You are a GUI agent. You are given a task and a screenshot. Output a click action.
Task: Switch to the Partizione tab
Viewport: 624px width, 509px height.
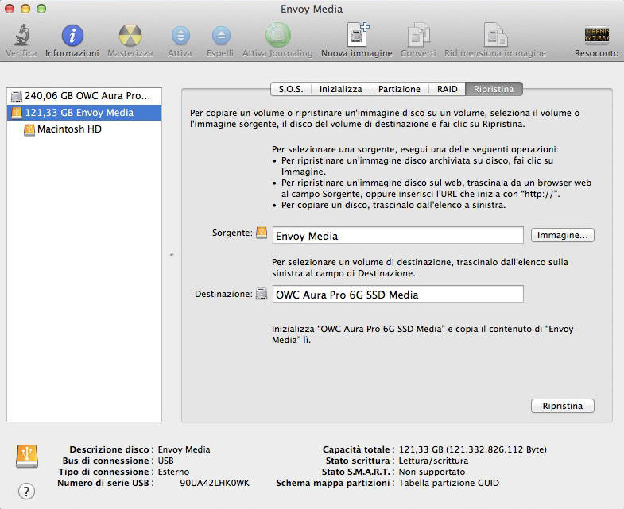(399, 89)
